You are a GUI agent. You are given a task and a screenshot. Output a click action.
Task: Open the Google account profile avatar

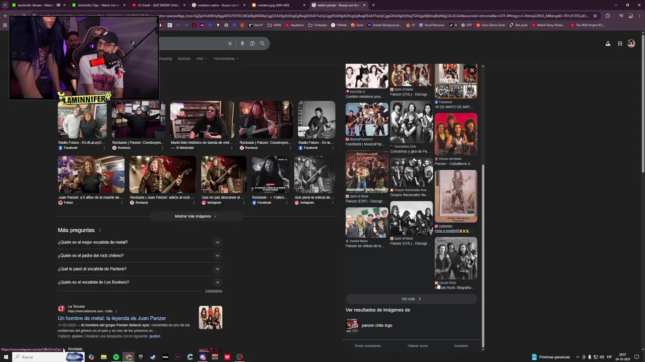click(x=631, y=44)
